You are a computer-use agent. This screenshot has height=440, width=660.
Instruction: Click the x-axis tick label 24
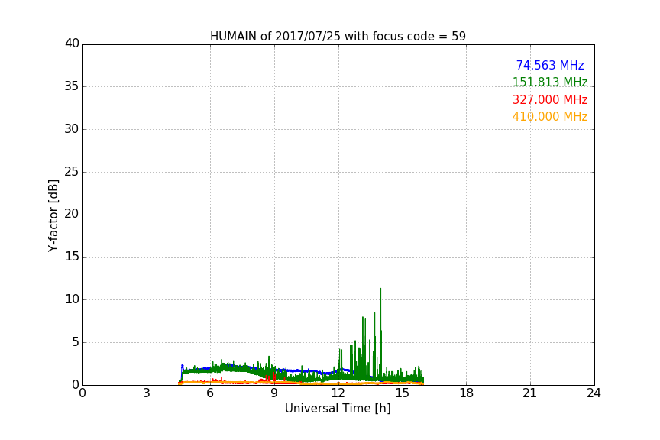594,393
